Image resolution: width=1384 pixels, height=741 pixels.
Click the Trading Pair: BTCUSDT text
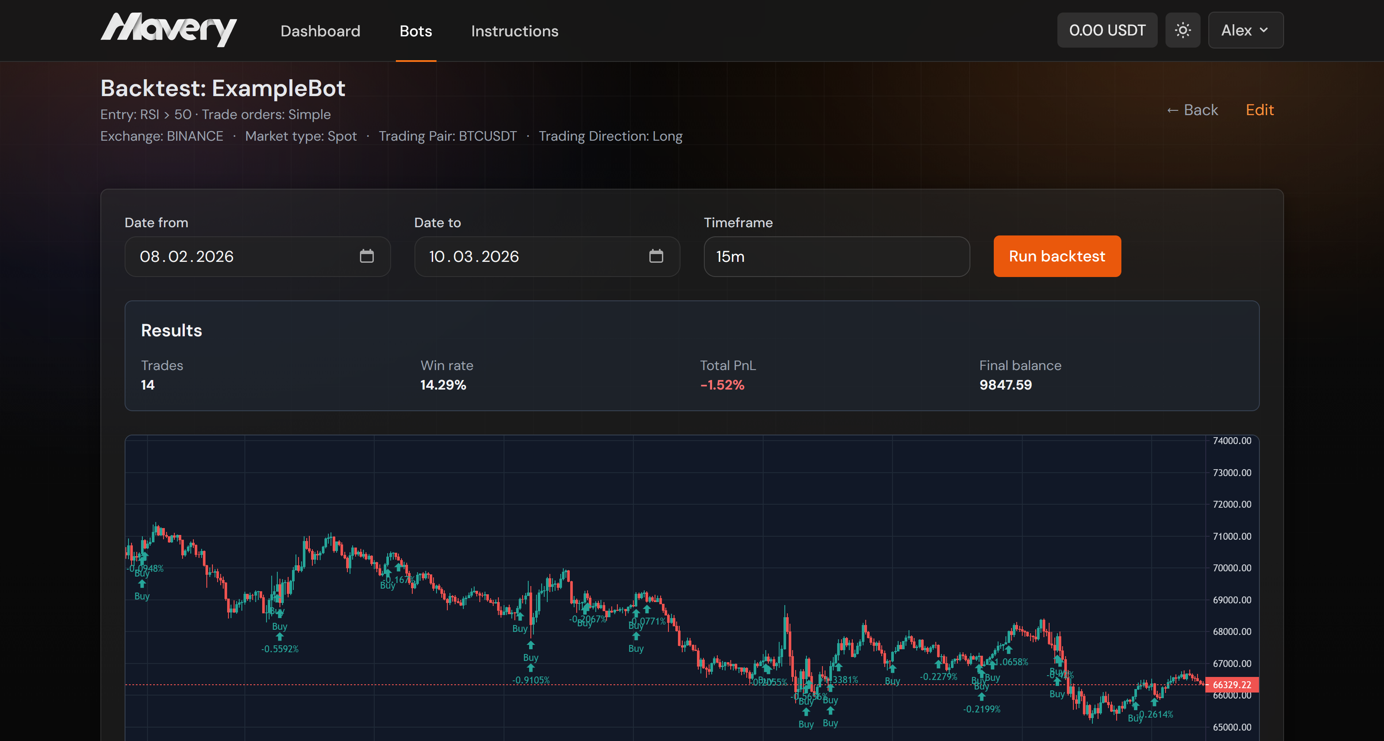tap(447, 136)
